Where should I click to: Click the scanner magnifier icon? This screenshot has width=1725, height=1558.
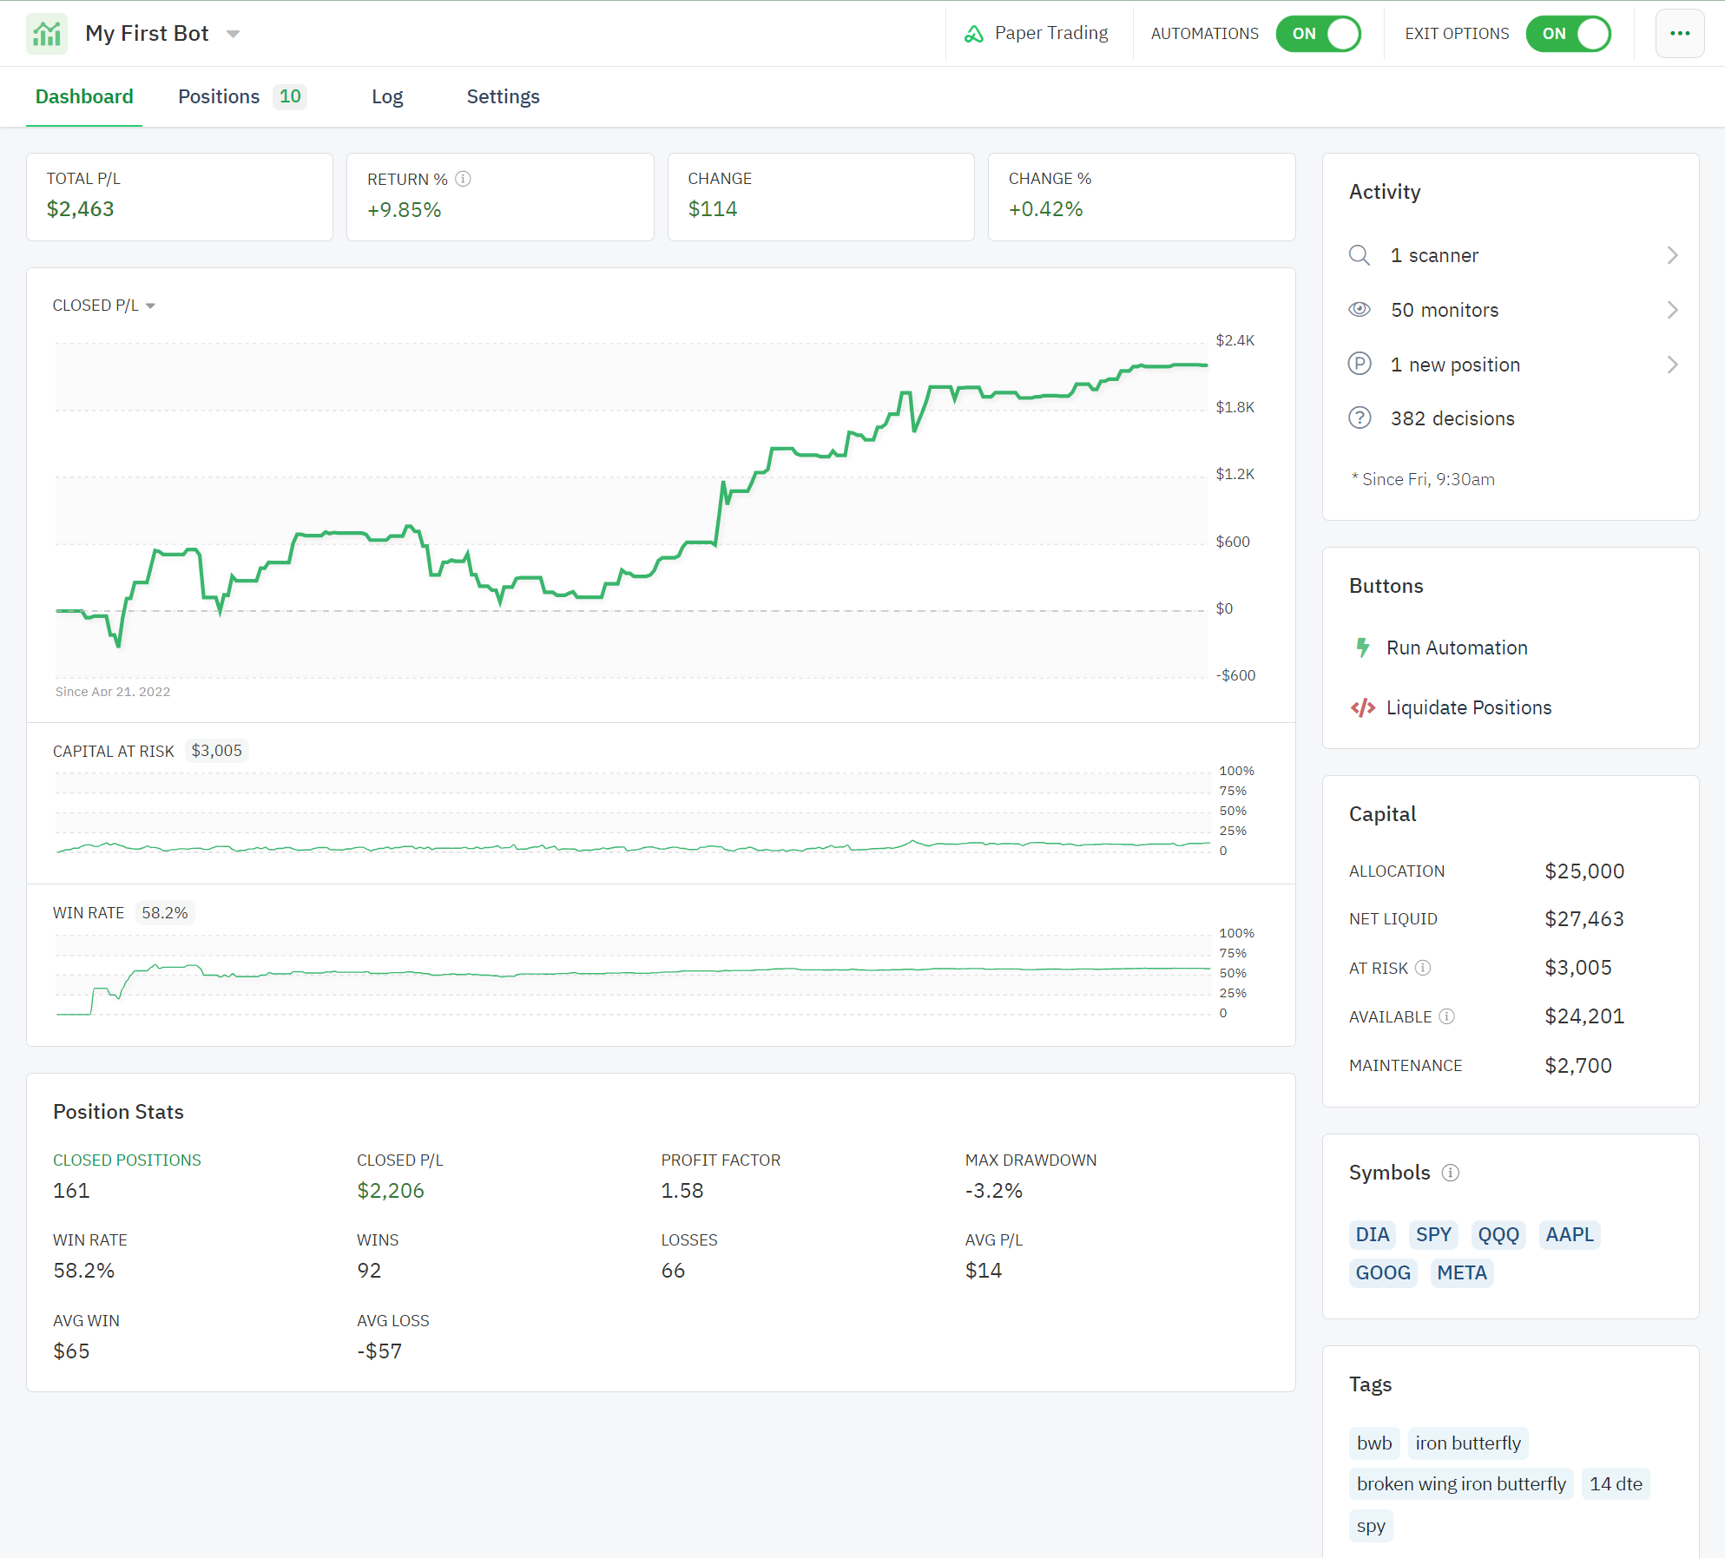[1360, 255]
